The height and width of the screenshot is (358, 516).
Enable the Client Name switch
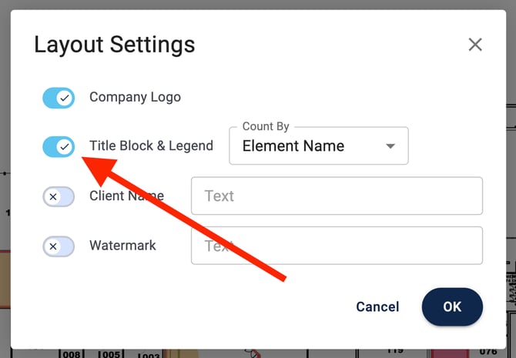(59, 197)
